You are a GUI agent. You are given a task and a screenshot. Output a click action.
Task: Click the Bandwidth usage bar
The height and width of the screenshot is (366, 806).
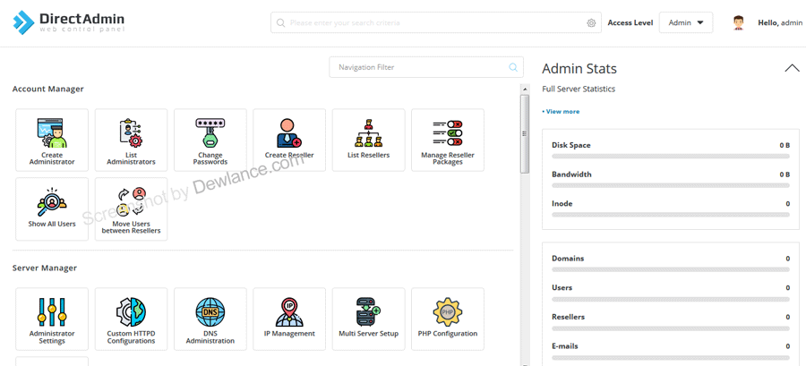point(671,185)
